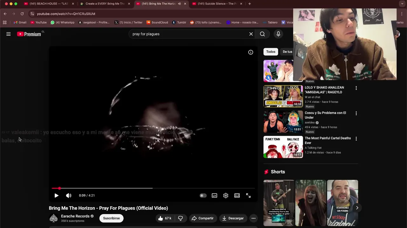Screen dimensions: 407x228
Task: Expand the tab search dropdown arrow
Action: 402,4
